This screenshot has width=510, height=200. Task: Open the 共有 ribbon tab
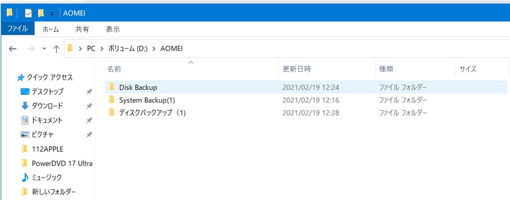coord(82,29)
